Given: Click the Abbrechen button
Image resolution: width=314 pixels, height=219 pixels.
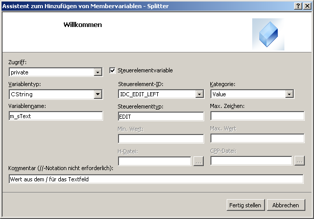Looking at the screenshot, I should coord(286,205).
